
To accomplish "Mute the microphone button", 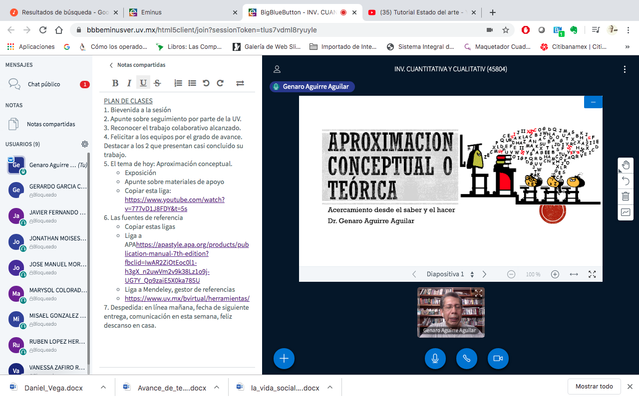I will point(435,358).
